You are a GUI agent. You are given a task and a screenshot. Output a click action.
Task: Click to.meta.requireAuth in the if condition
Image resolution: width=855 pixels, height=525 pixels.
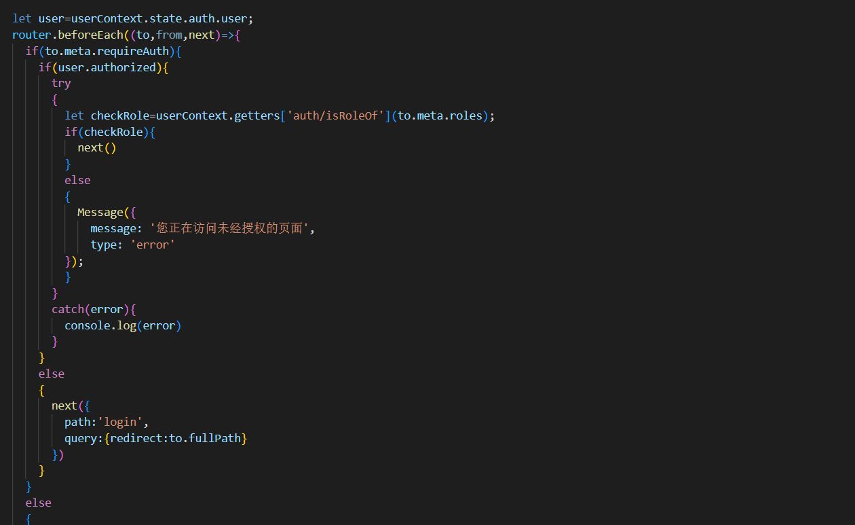(x=107, y=51)
